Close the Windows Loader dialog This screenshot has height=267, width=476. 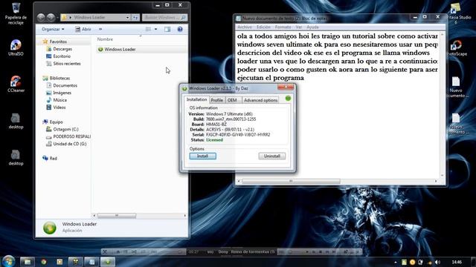(286, 88)
